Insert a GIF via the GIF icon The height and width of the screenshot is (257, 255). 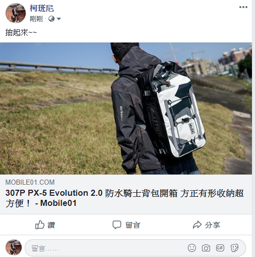coord(220,248)
